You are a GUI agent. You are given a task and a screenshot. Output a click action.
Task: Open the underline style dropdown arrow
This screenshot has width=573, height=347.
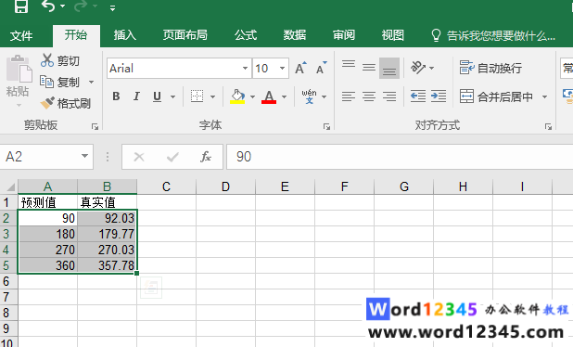(172, 96)
